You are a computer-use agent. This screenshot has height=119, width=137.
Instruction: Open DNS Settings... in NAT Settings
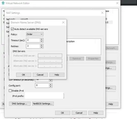pyautogui.click(x=20, y=104)
